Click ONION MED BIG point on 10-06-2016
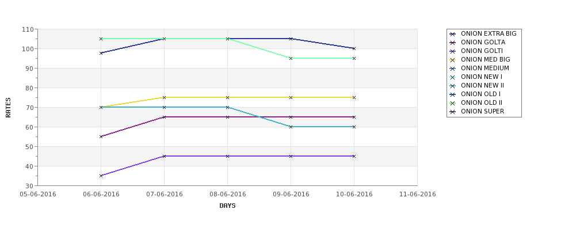Image resolution: width=561 pixels, height=247 pixels. click(354, 97)
